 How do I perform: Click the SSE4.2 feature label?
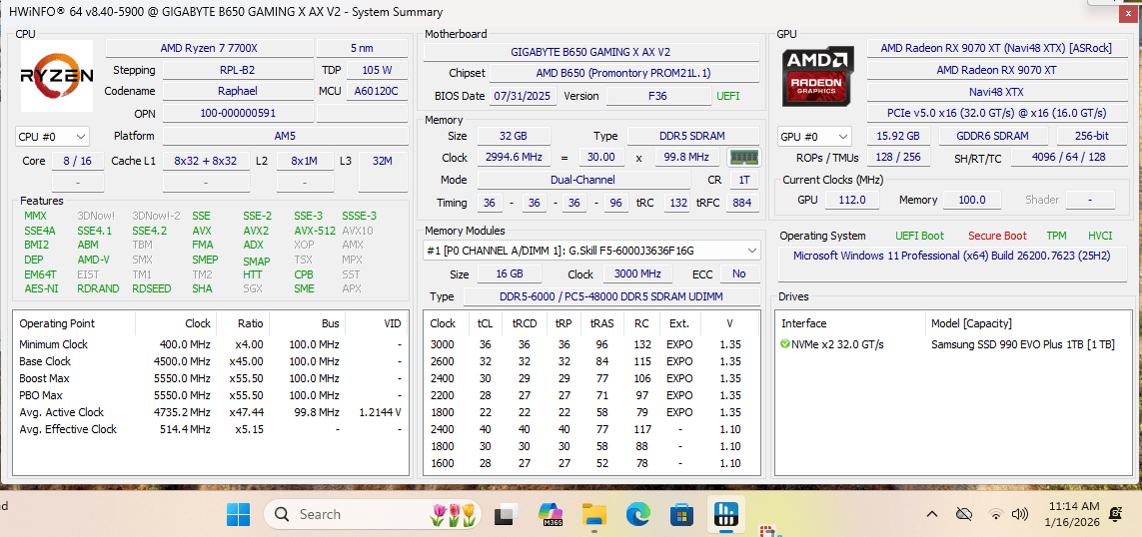point(149,231)
